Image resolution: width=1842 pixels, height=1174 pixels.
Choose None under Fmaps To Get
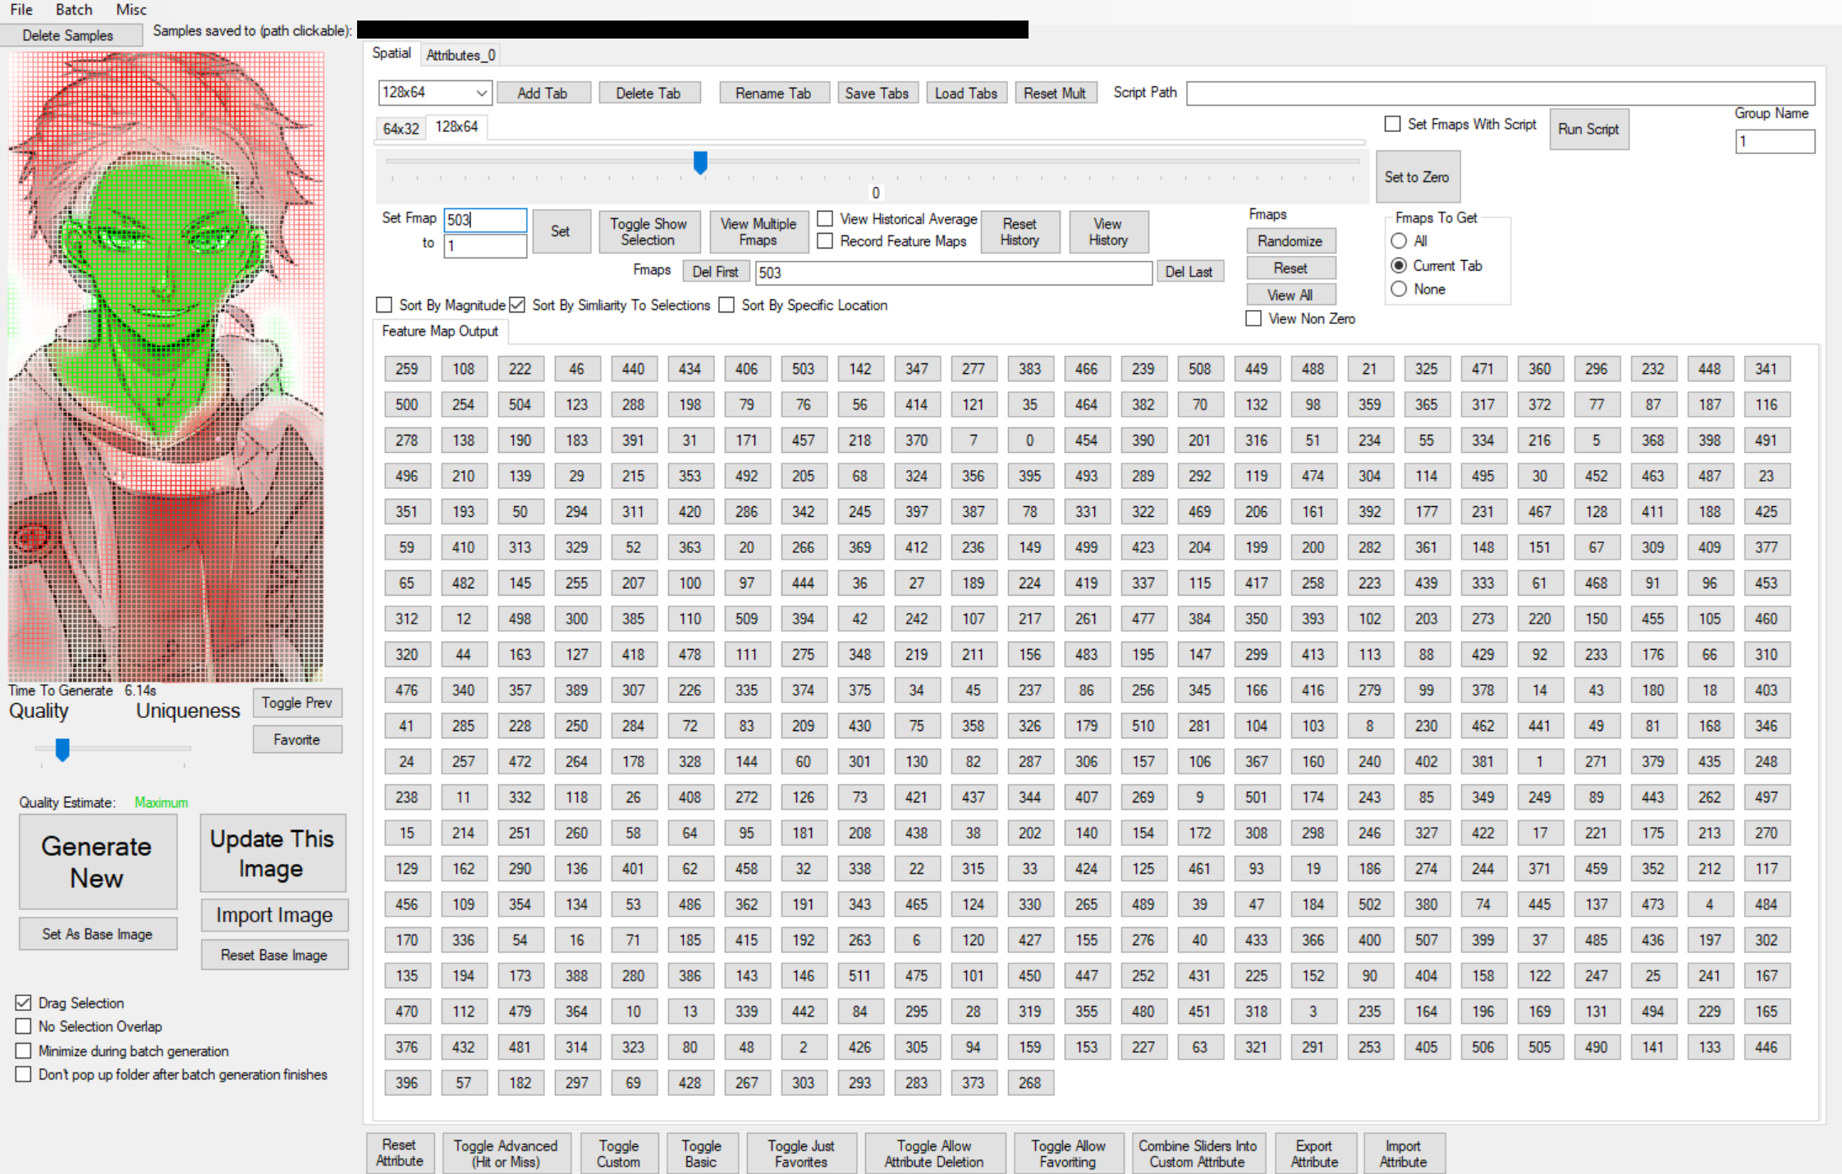tap(1399, 289)
